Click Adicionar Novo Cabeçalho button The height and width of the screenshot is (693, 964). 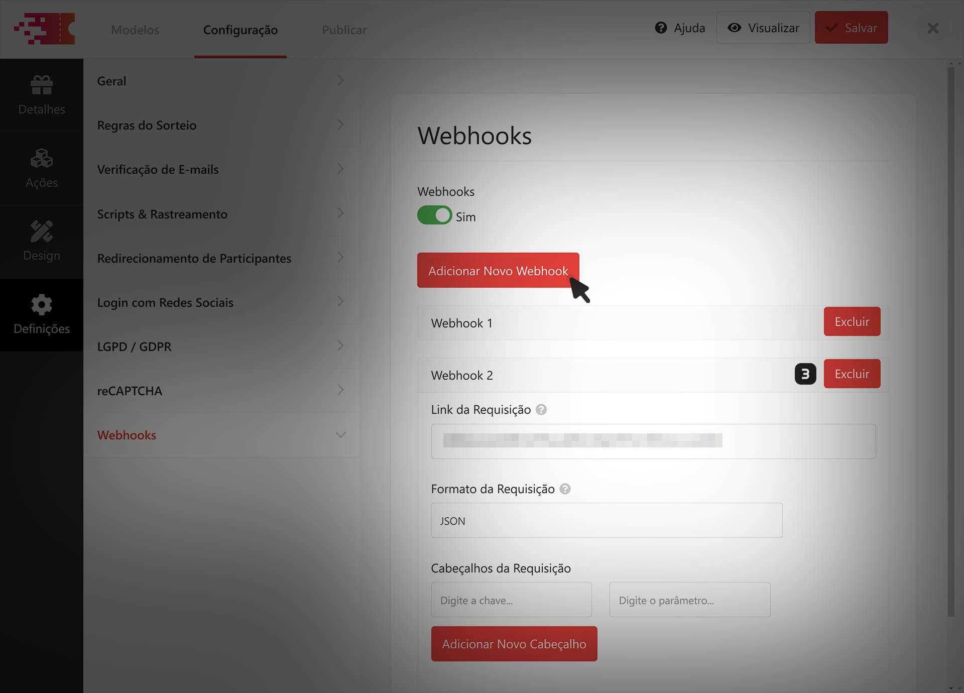(514, 644)
